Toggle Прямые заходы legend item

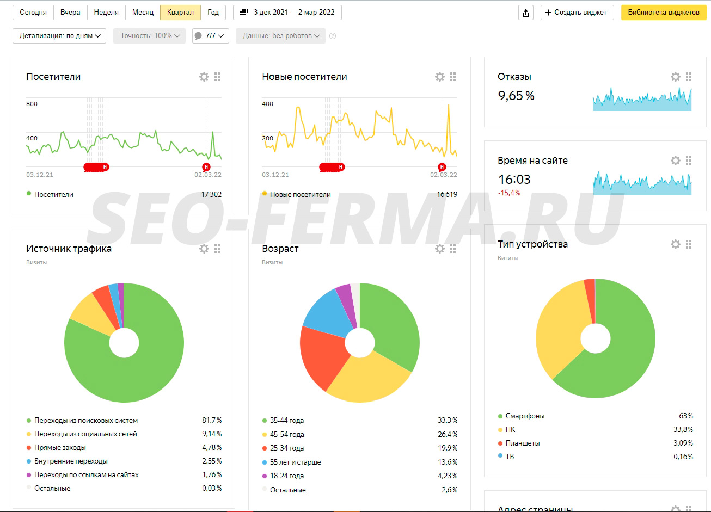point(56,448)
